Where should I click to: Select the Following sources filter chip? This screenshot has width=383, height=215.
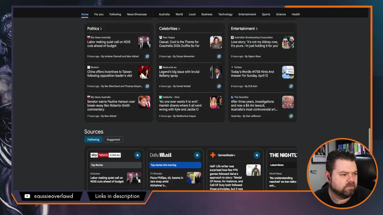point(93,139)
